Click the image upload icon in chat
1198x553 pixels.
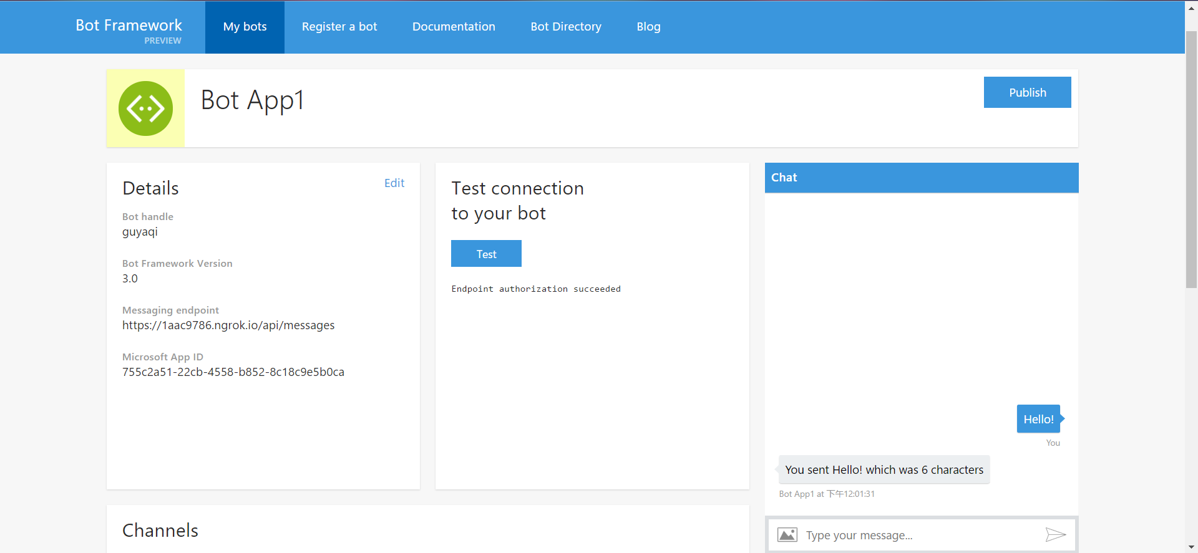(787, 535)
